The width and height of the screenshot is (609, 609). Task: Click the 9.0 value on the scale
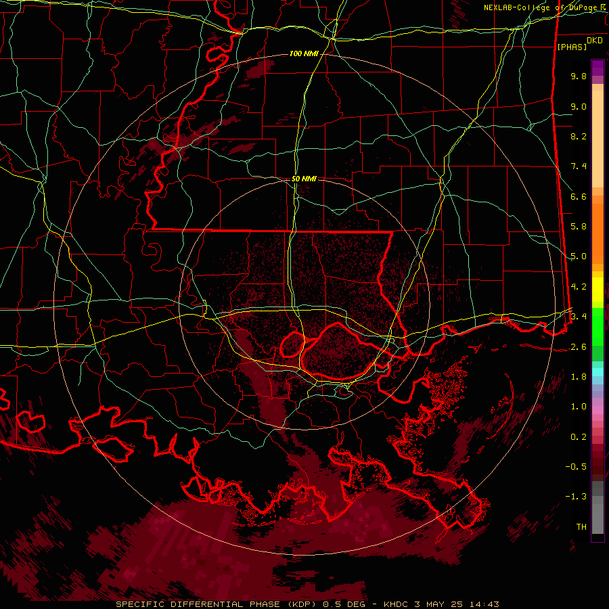coord(579,106)
